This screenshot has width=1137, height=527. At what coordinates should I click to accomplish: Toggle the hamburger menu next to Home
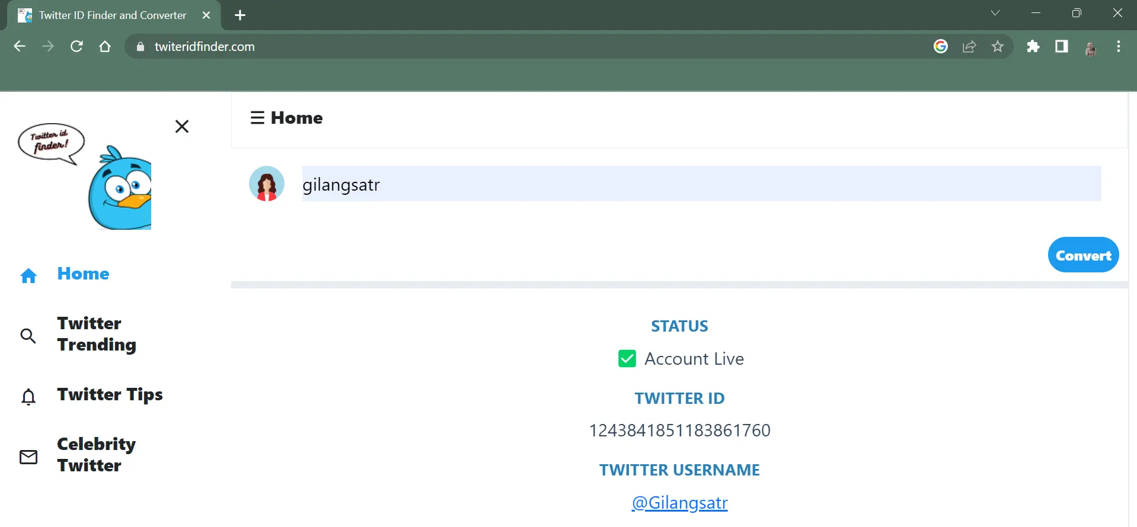(x=257, y=118)
